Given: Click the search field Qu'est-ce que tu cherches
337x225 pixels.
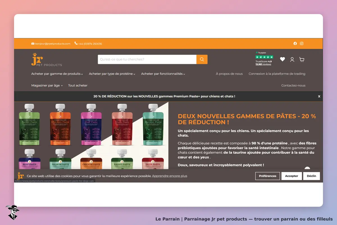Looking at the screenshot, I should [147, 59].
